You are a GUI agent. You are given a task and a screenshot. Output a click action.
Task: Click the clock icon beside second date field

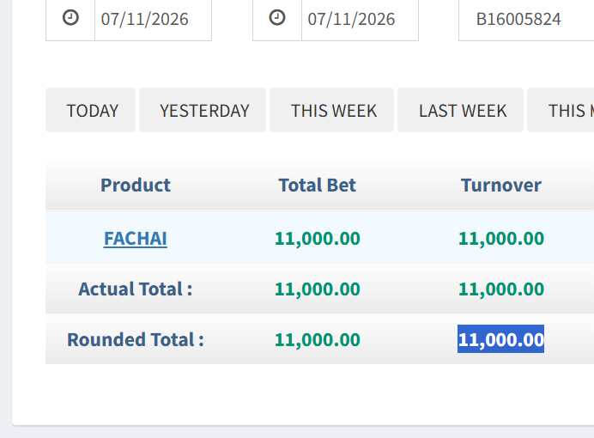coord(277,18)
